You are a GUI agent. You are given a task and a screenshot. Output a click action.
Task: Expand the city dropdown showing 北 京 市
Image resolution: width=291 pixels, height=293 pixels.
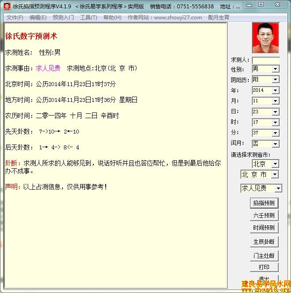[275, 174]
